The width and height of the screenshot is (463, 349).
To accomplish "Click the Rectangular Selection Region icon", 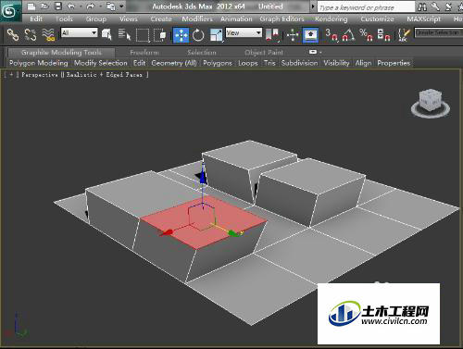I will click(x=143, y=35).
